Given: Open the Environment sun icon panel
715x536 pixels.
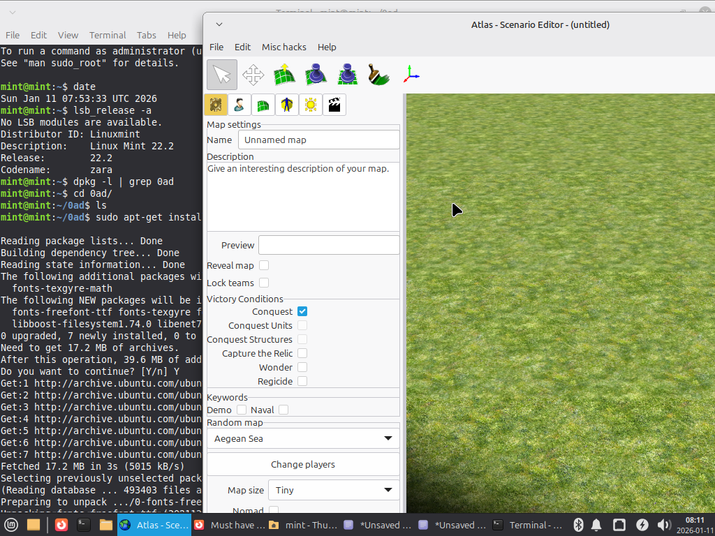Looking at the screenshot, I should (311, 105).
